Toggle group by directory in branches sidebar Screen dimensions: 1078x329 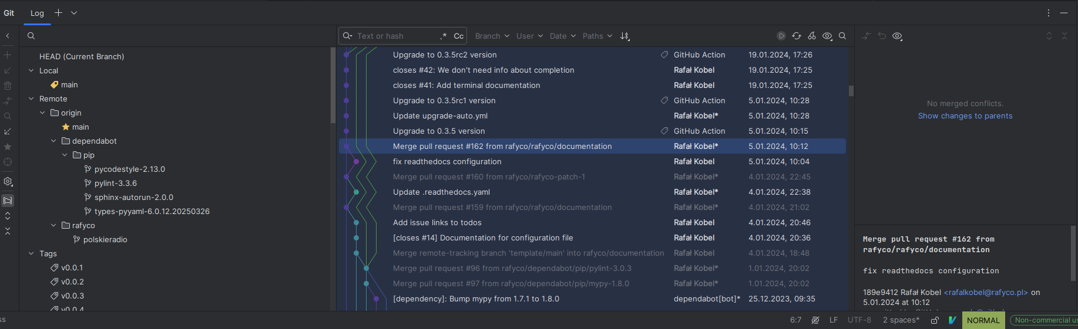coord(8,201)
